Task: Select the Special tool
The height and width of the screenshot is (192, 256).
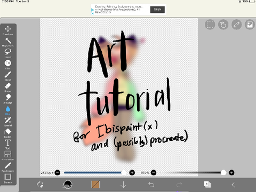Action: point(8,122)
